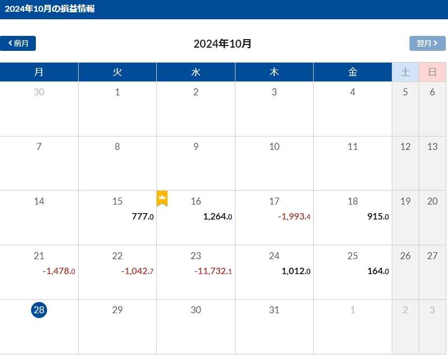Open October 23 loss of -11,732.1
The height and width of the screenshot is (355, 448).
[213, 271]
